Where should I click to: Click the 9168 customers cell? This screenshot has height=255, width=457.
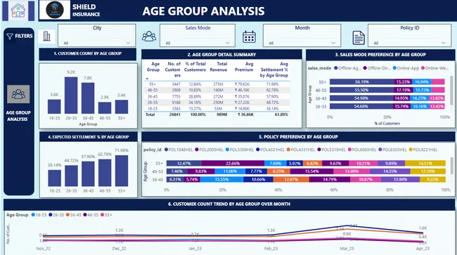point(176,103)
